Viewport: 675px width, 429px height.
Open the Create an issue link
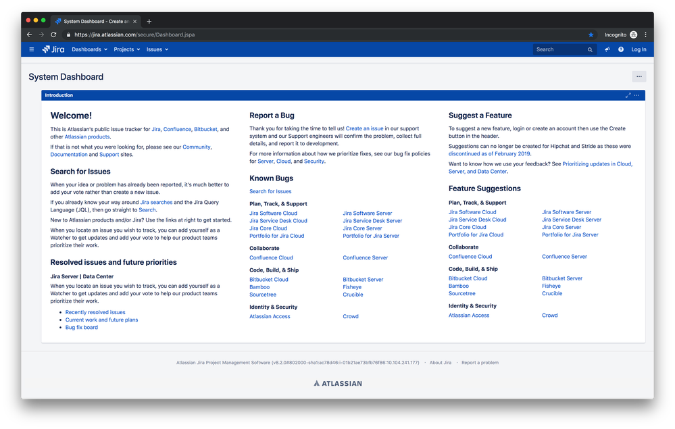(364, 128)
